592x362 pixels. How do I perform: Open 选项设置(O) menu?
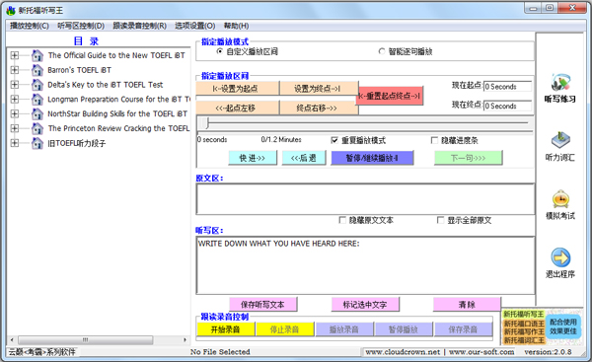pos(194,26)
